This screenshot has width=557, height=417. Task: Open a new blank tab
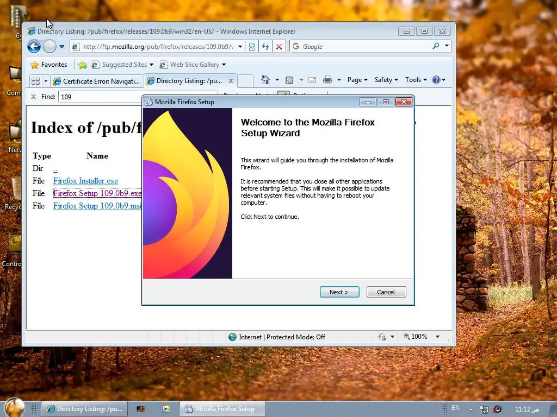245,81
